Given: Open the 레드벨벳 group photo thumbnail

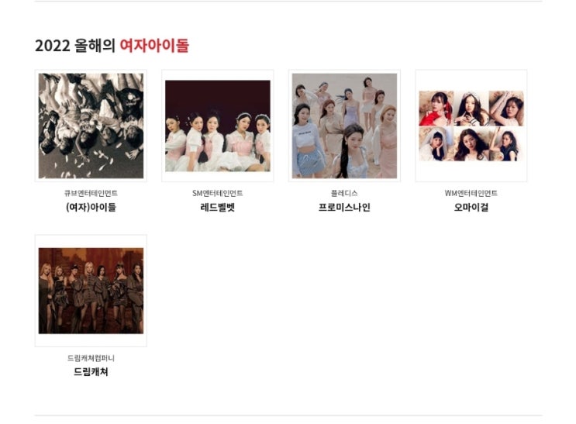Looking at the screenshot, I should (x=218, y=126).
